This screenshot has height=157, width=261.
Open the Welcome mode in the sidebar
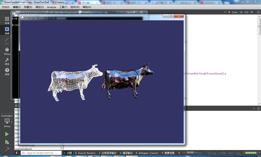7,20
